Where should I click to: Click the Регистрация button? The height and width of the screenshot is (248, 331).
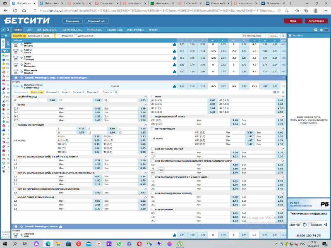[316, 21]
